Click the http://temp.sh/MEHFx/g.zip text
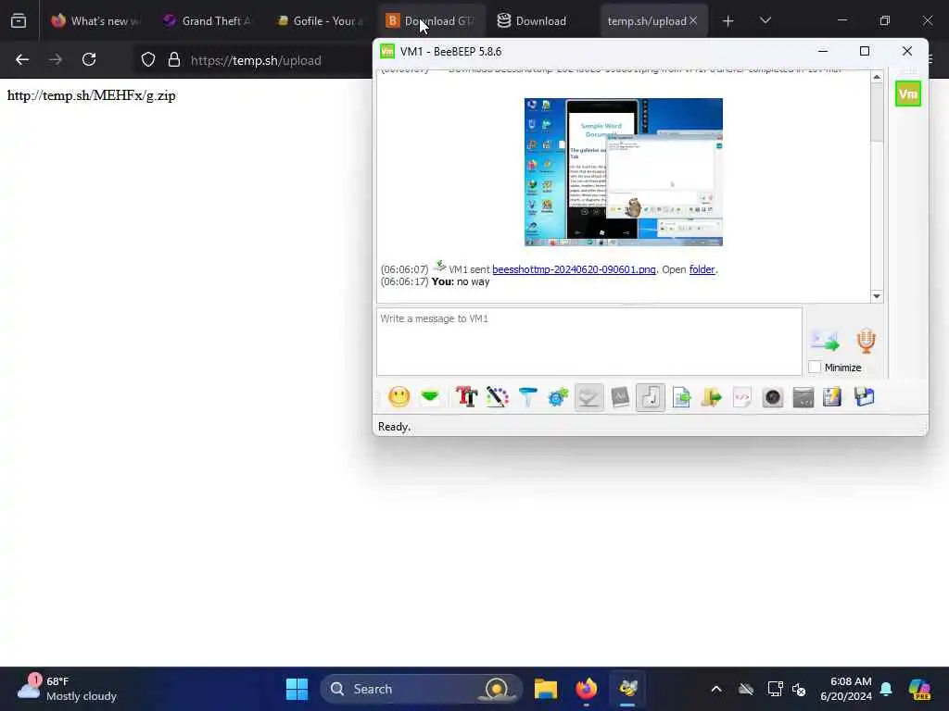Viewport: 949px width, 711px height. pos(92,95)
